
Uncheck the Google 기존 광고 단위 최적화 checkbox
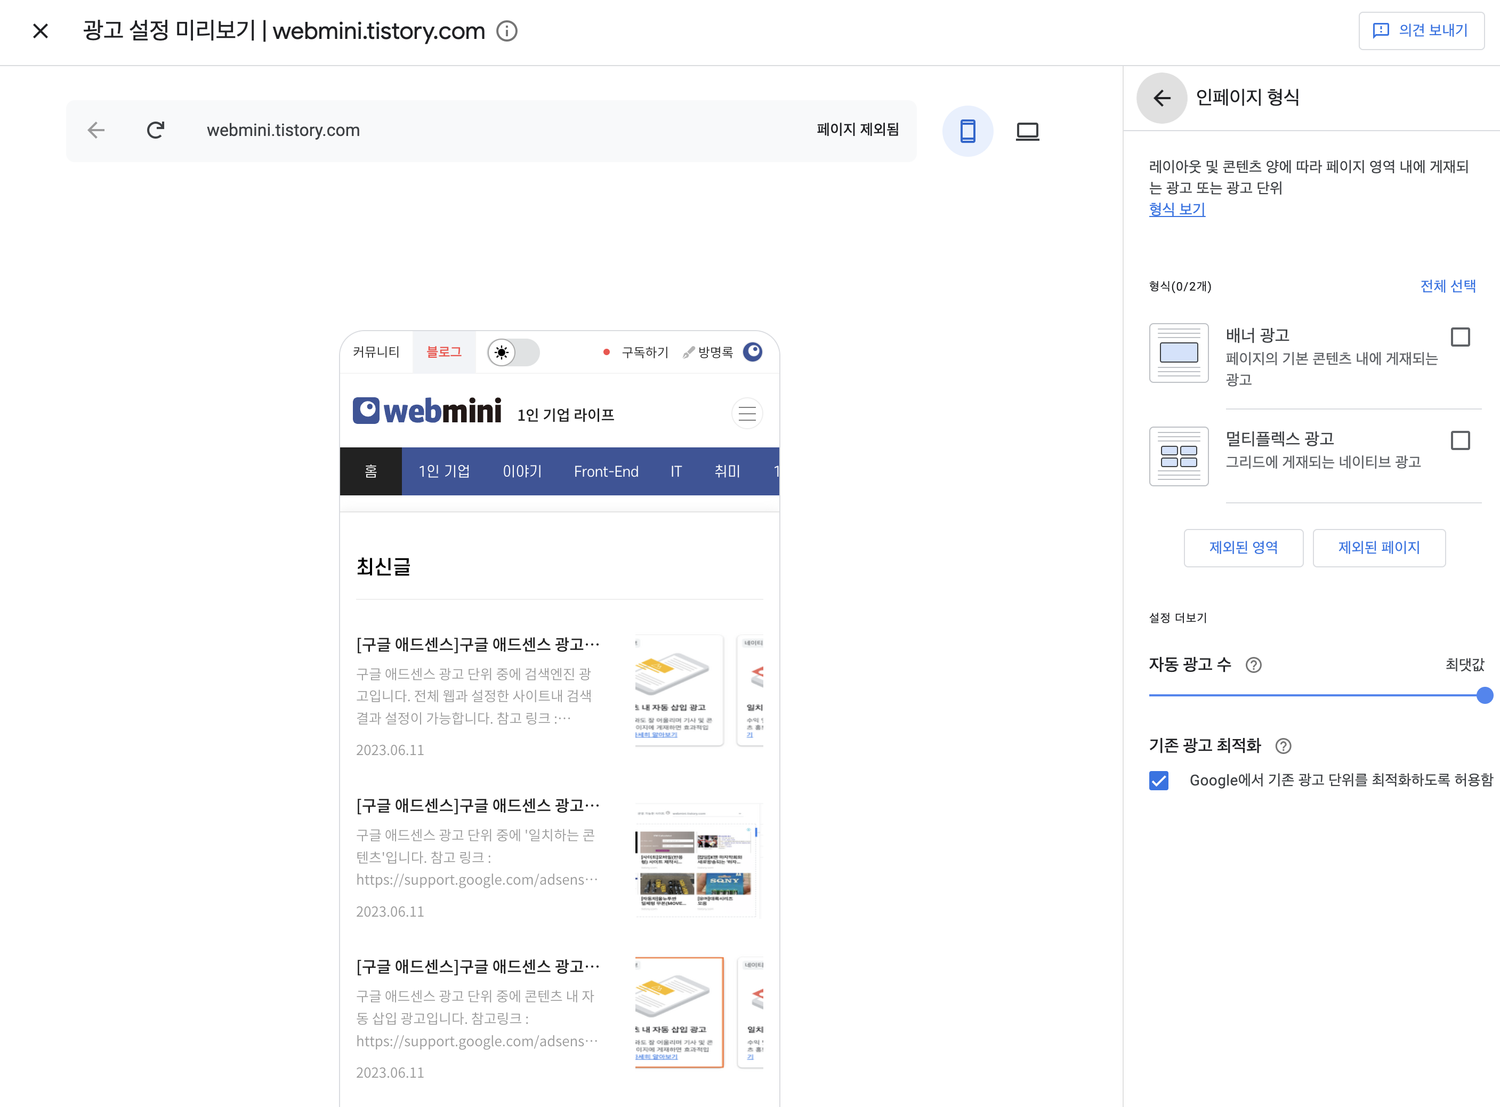tap(1158, 780)
